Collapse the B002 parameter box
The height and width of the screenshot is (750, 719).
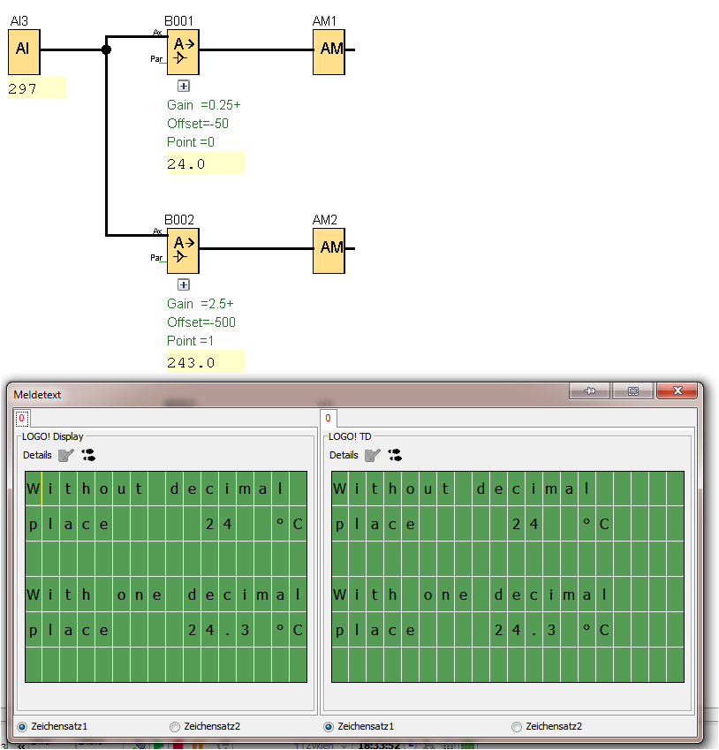tap(184, 284)
